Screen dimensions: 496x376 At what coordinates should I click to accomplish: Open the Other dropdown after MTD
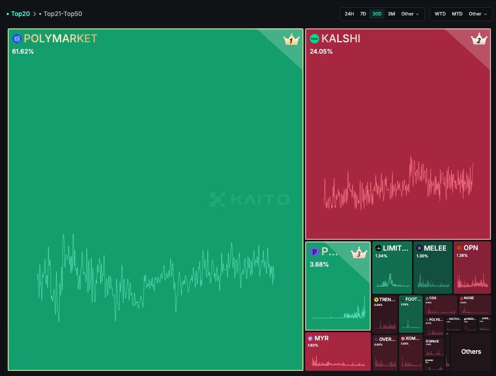pyautogui.click(x=477, y=14)
